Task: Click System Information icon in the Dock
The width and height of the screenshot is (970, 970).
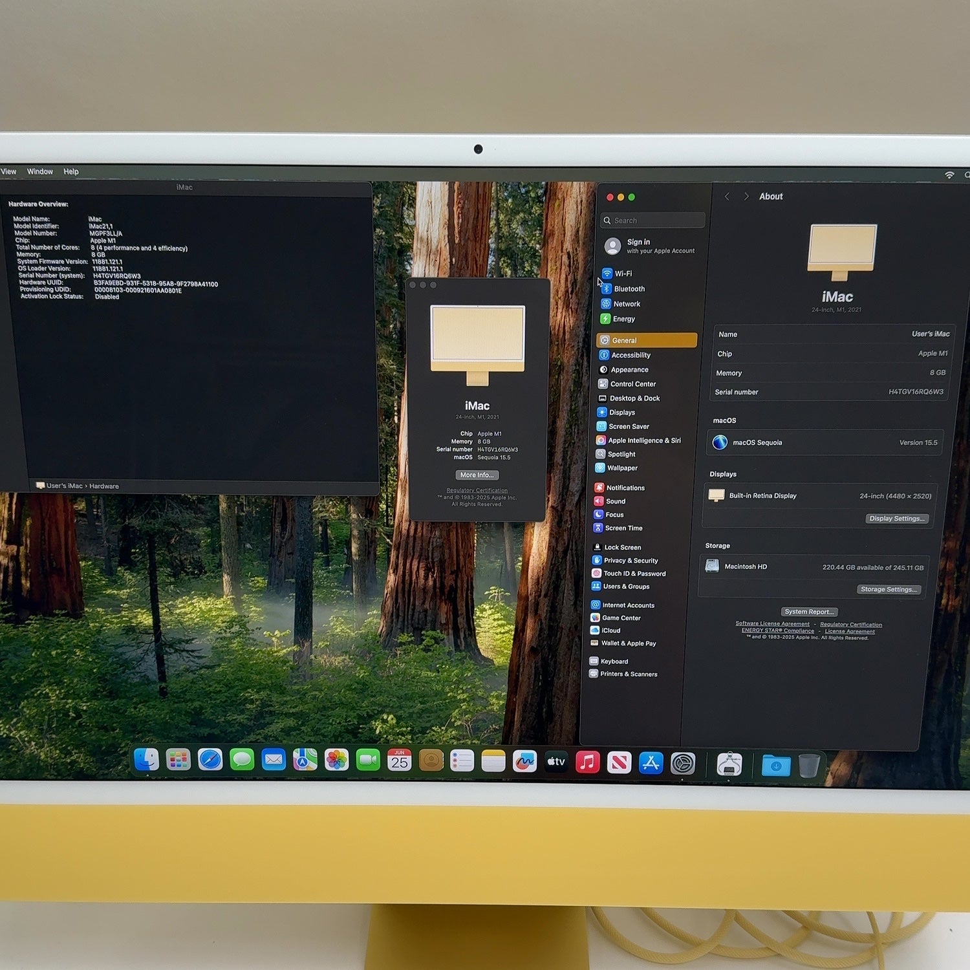Action: (729, 765)
